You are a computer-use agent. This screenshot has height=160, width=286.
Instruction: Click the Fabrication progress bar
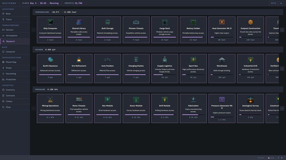point(193,115)
